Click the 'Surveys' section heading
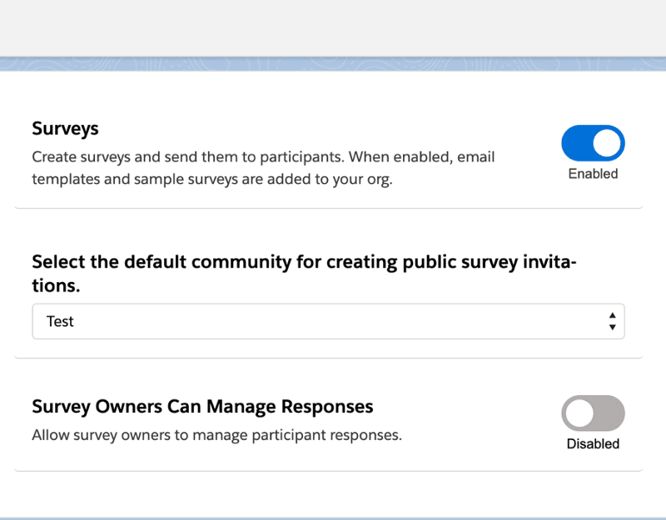The height and width of the screenshot is (520, 666). 65,129
